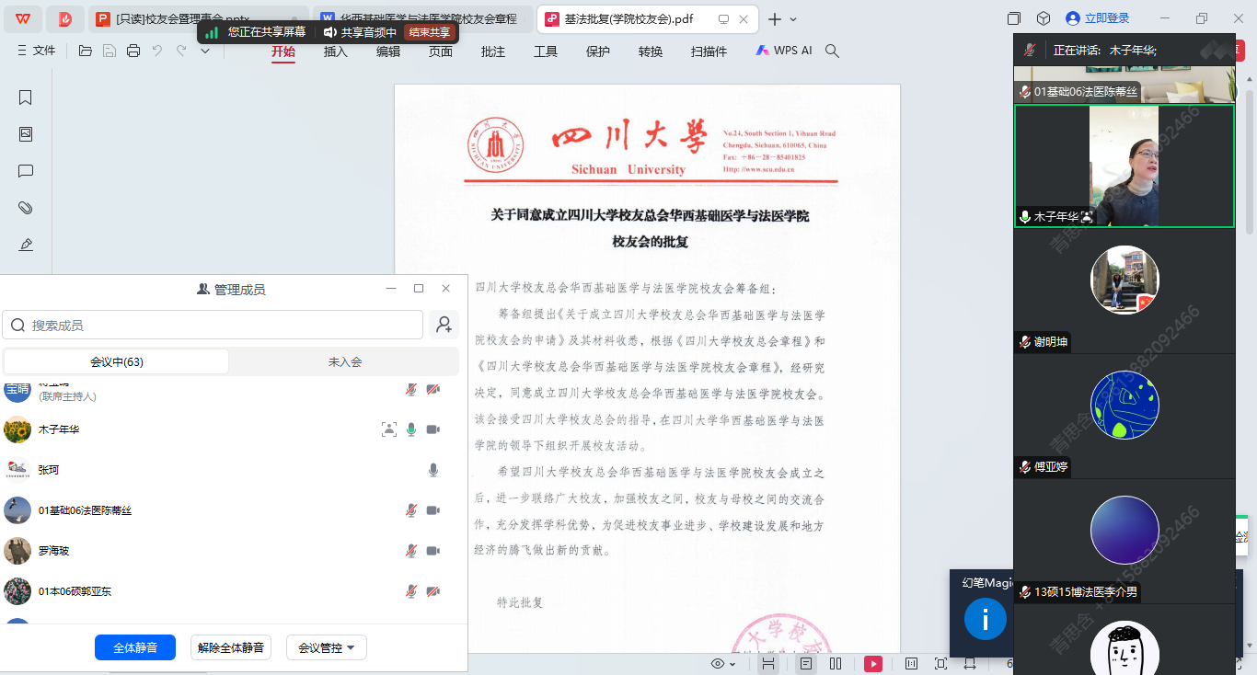Viewport: 1257px width, 675px height.
Task: Turn on 01本06硕郭亚东's camera
Action: click(x=433, y=591)
